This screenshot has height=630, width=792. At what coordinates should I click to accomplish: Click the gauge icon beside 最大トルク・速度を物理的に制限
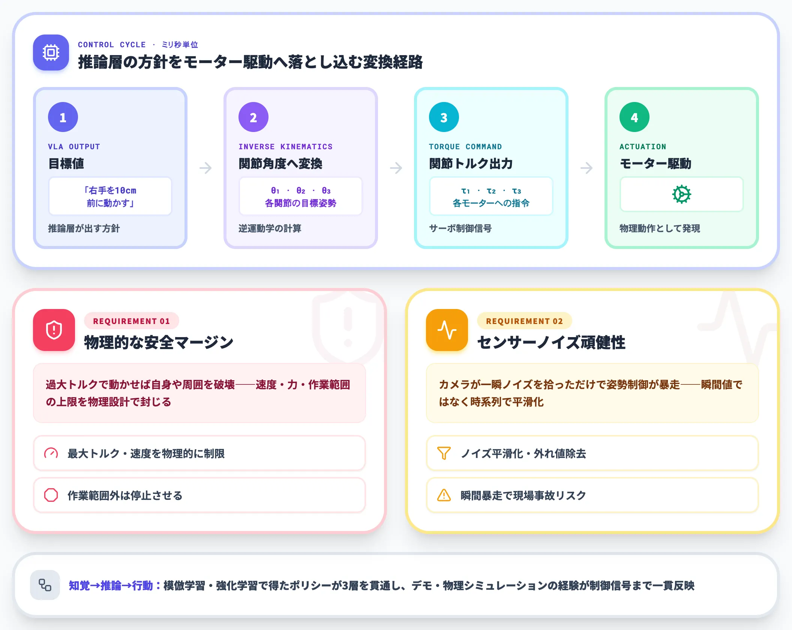(x=51, y=453)
